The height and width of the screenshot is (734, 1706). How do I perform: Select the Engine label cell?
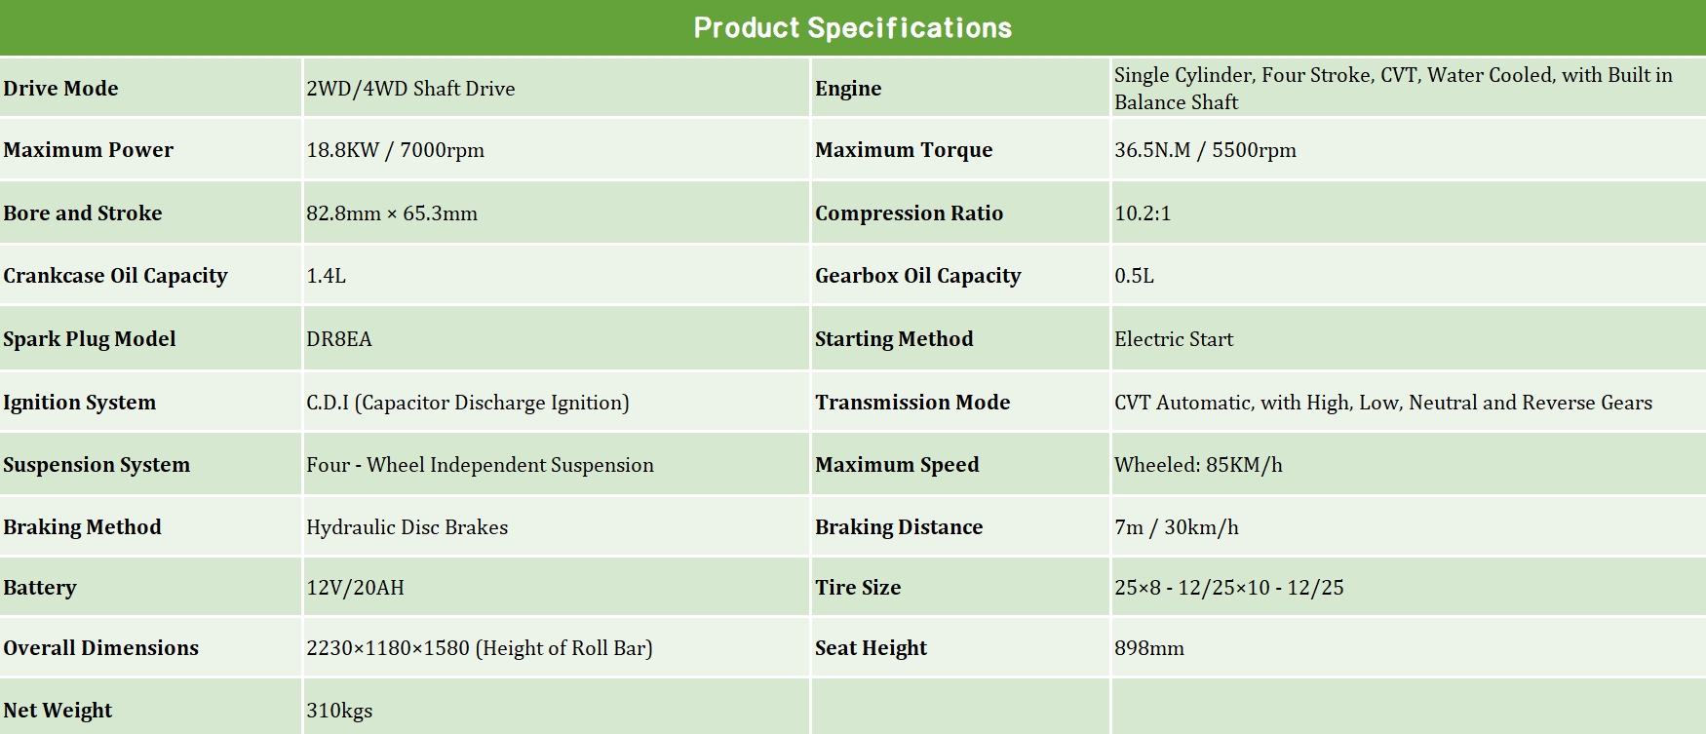(848, 89)
